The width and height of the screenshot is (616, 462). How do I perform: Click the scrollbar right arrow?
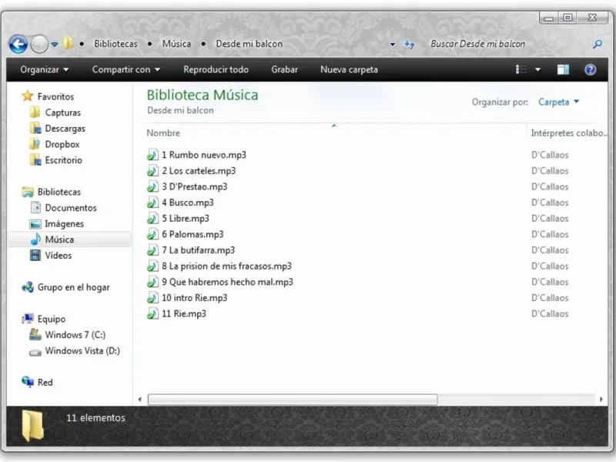pyautogui.click(x=601, y=400)
